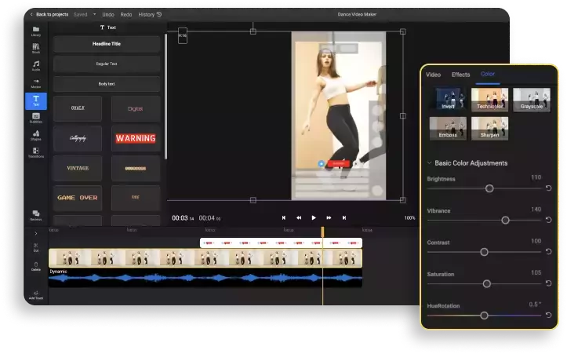Choose the Calligraphy text style
Viewport: 567px width, 354px height.
78,138
